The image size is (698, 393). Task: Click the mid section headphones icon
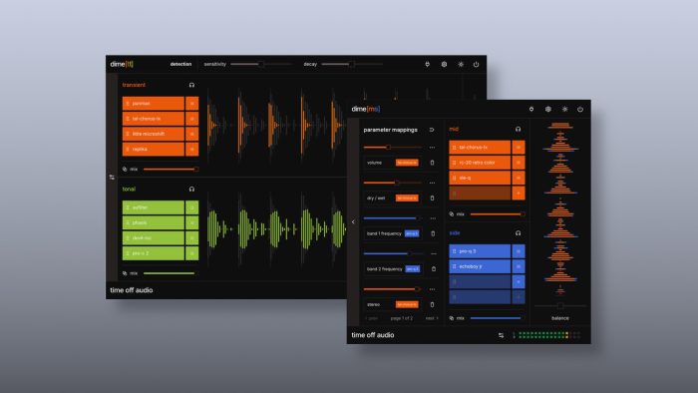[518, 129]
